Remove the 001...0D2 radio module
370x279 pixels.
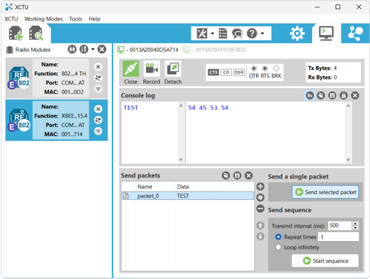click(98, 67)
